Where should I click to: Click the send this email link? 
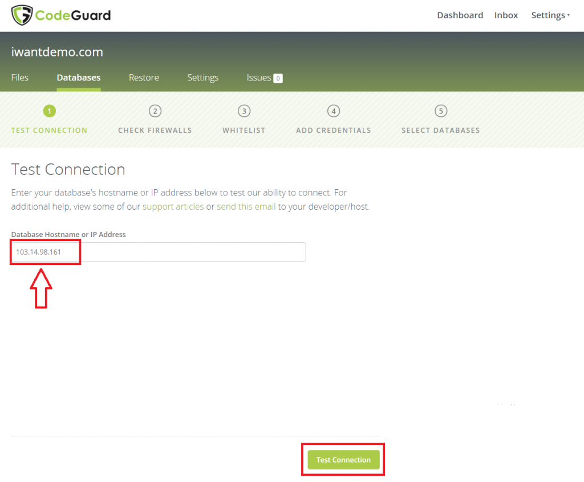(x=246, y=207)
